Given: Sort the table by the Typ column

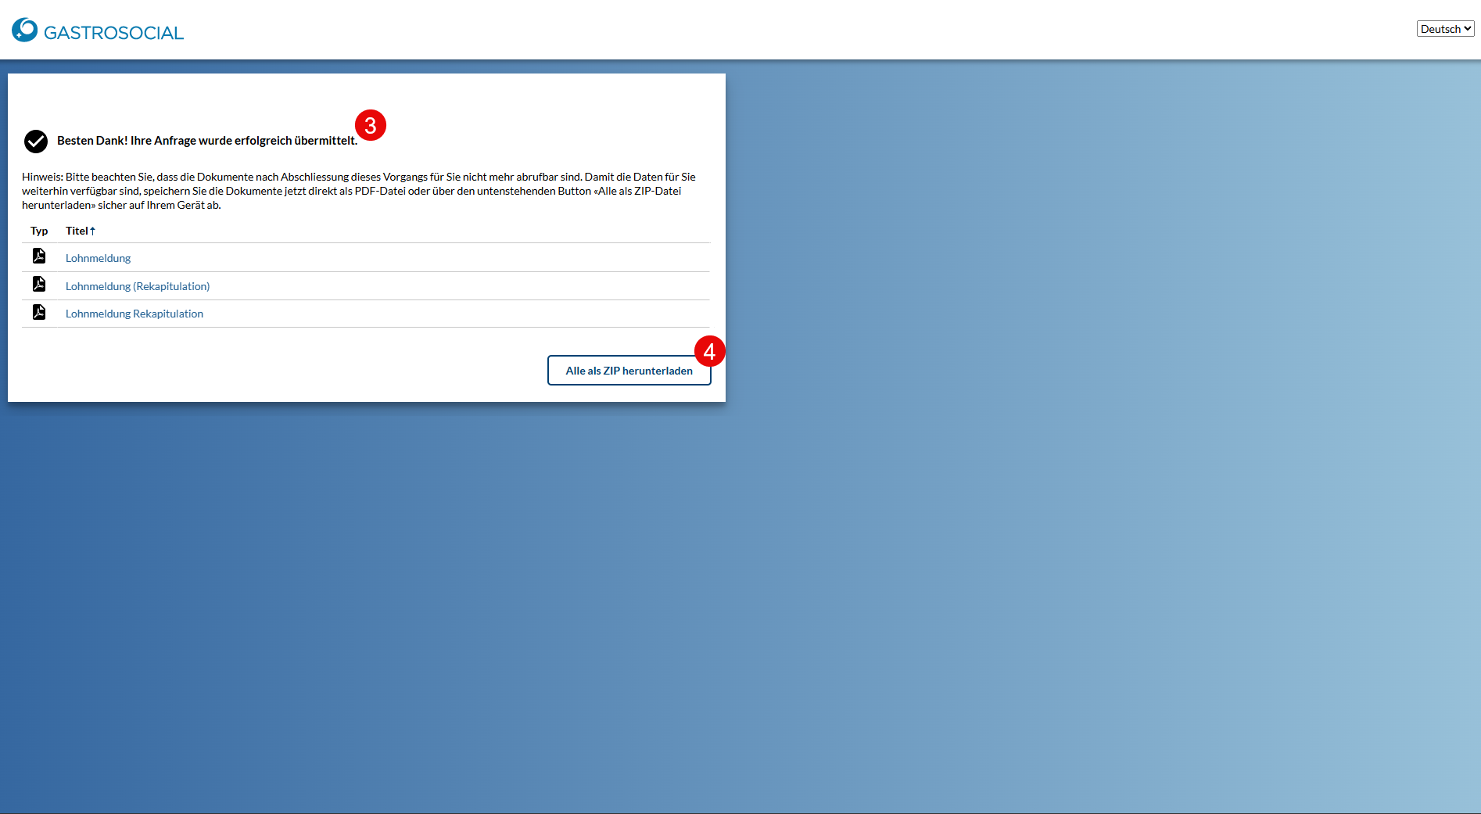Looking at the screenshot, I should point(39,231).
